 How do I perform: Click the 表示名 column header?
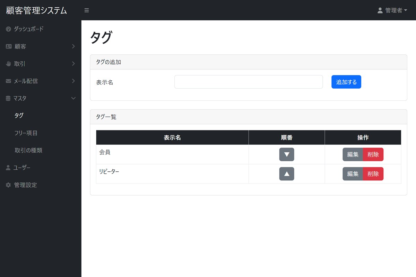pyautogui.click(x=172, y=137)
